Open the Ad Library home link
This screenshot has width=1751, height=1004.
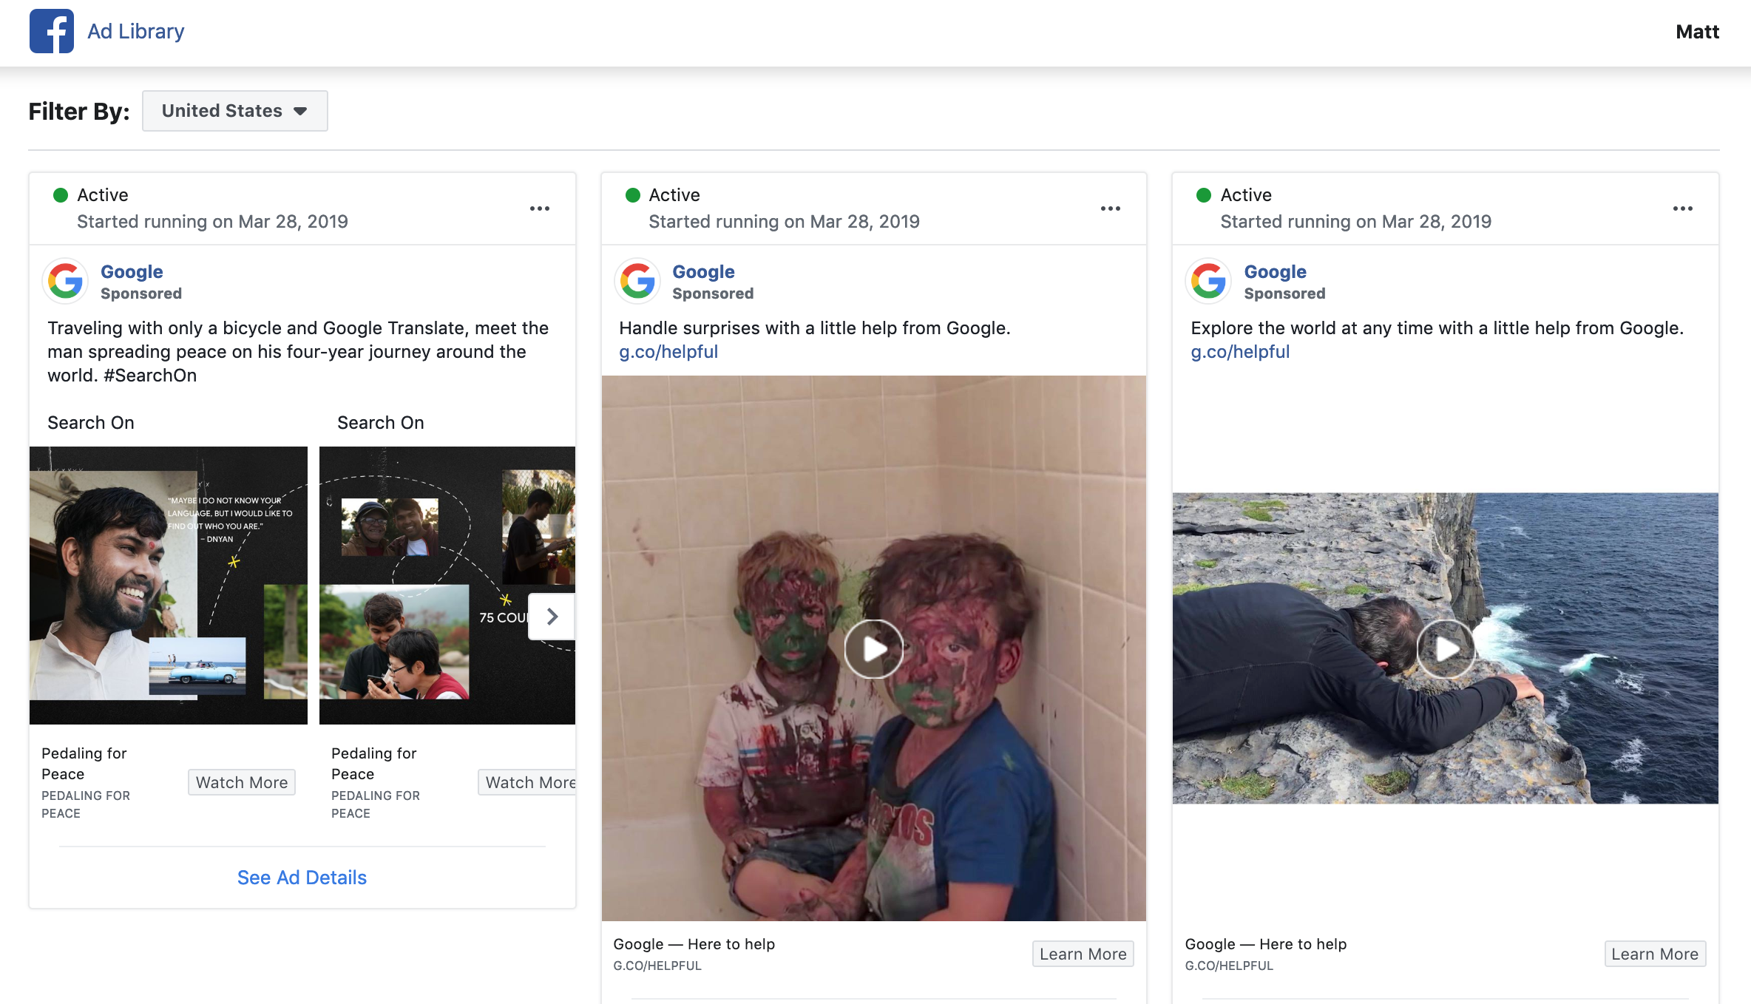136,31
